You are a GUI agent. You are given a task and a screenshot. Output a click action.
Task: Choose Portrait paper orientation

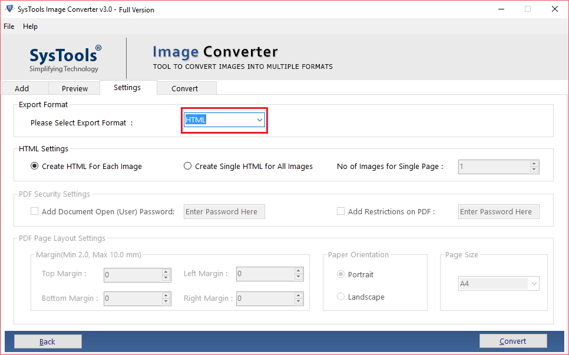point(341,274)
